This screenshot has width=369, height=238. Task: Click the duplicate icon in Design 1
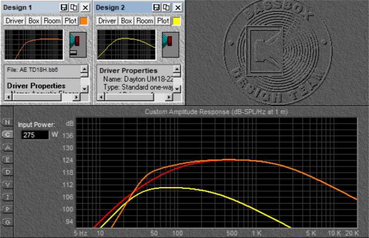click(74, 7)
